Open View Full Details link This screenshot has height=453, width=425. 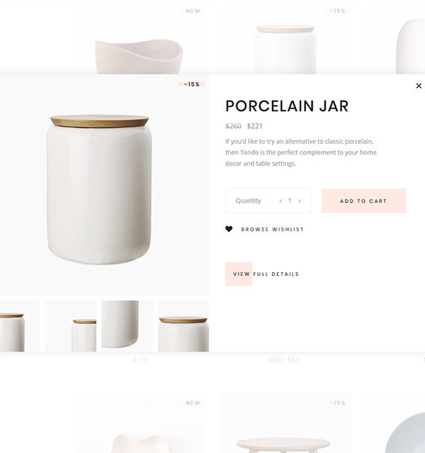pyautogui.click(x=266, y=274)
